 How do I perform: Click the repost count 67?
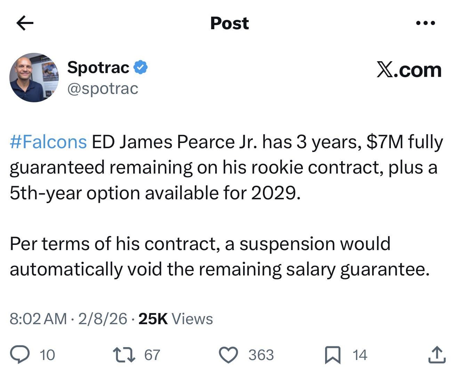coord(152,355)
